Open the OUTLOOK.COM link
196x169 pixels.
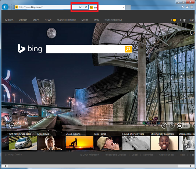pos(113,20)
